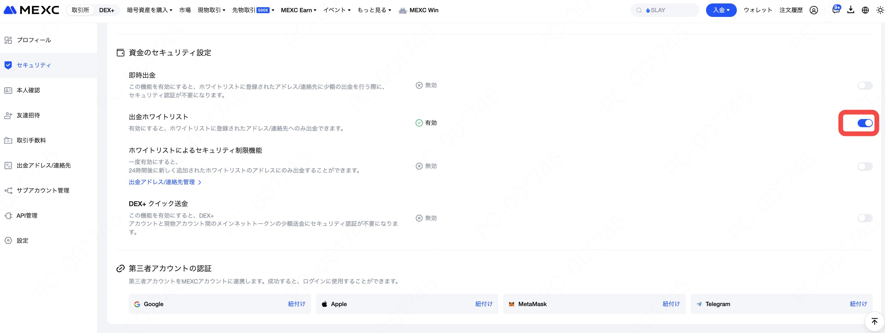Viewport: 885px width, 333px height.
Task: Click the app download icon
Action: (x=851, y=10)
